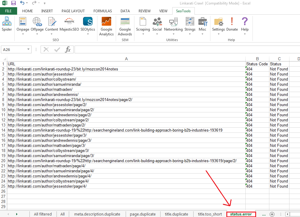
Task: Expand the Strings tool dropdown
Action: [x=190, y=34]
